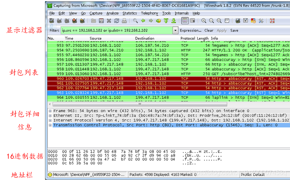Close the capture file X icon
The width and height of the screenshot is (290, 180).
tap(109, 21)
